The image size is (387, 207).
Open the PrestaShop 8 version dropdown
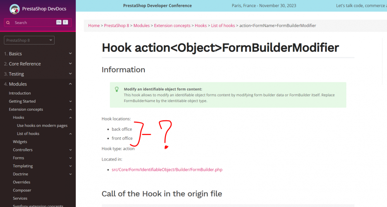point(29,40)
